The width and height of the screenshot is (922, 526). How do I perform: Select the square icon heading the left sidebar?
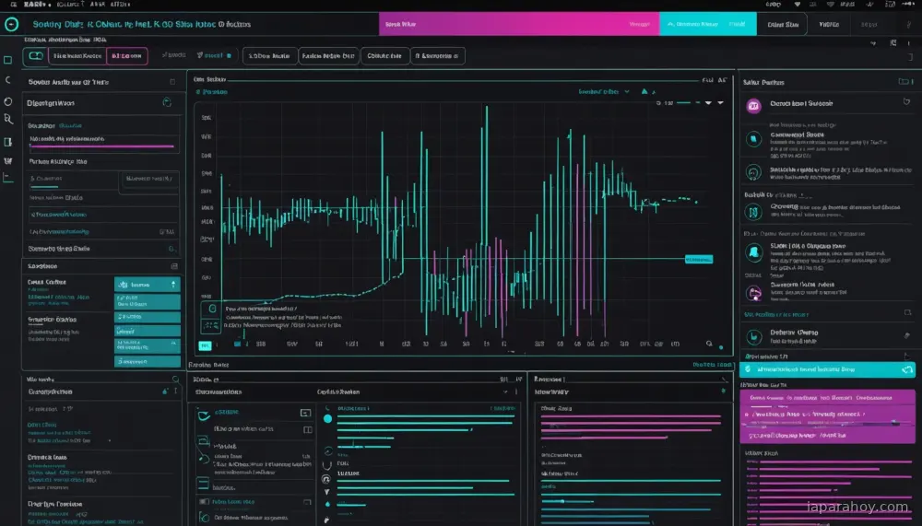pyautogui.click(x=7, y=60)
